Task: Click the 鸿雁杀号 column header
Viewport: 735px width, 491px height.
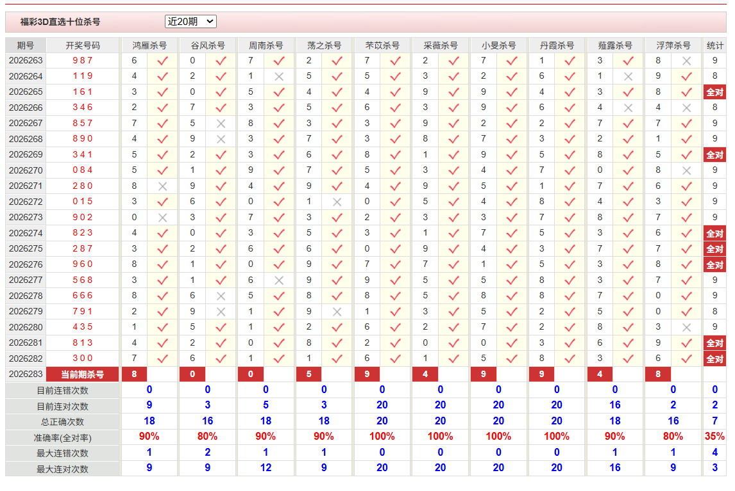Action: [x=149, y=45]
